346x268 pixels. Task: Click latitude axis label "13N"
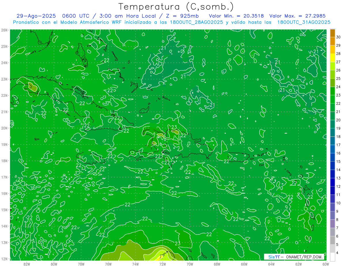click(4, 242)
